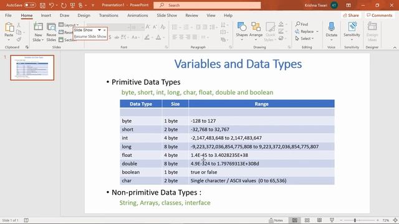Fit slide to current window
The image size is (399, 224).
point(395,220)
